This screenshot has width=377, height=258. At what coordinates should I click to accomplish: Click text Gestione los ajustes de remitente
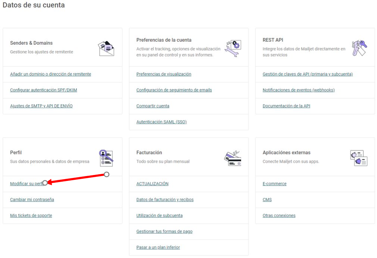[41, 52]
